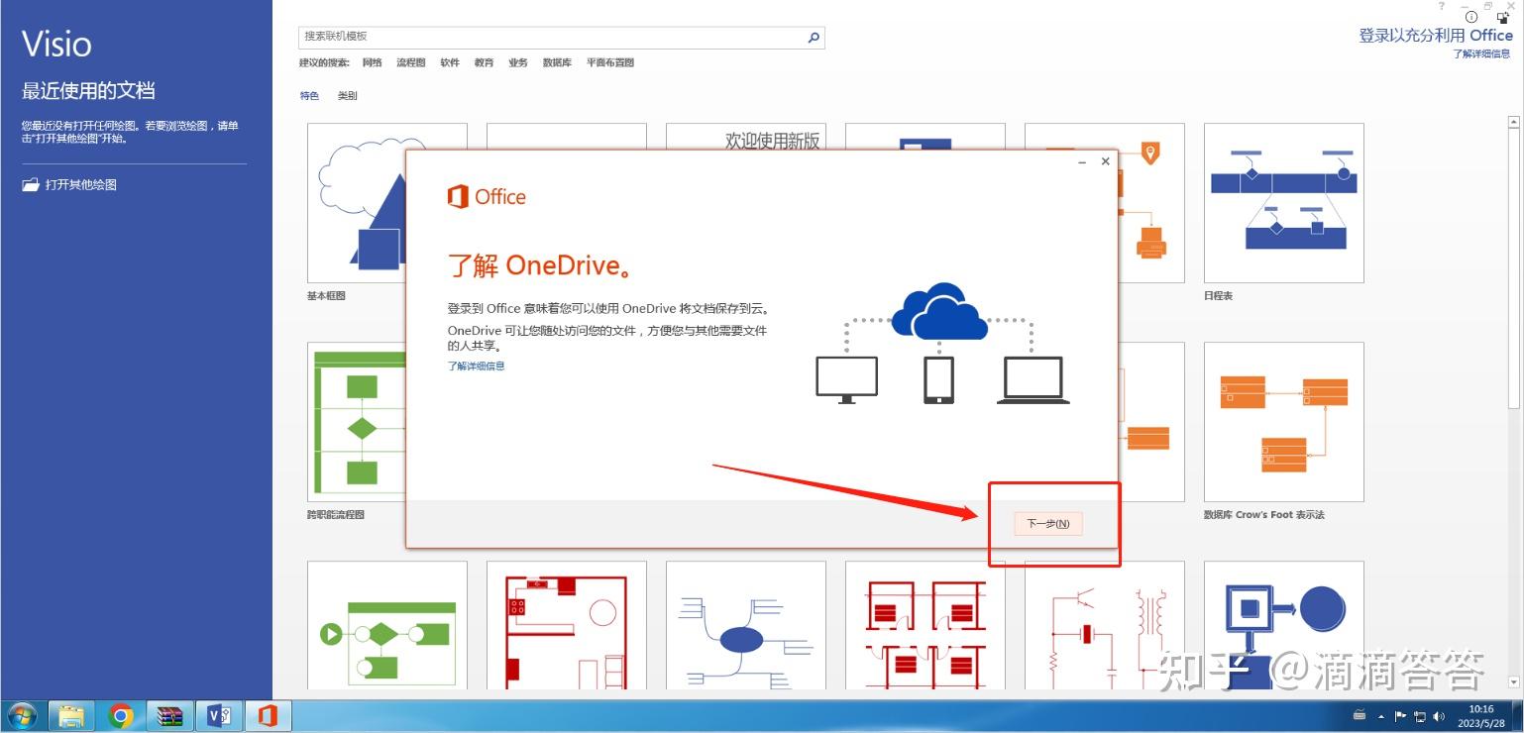
Task: Open WinRAR from the taskbar
Action: 169,715
